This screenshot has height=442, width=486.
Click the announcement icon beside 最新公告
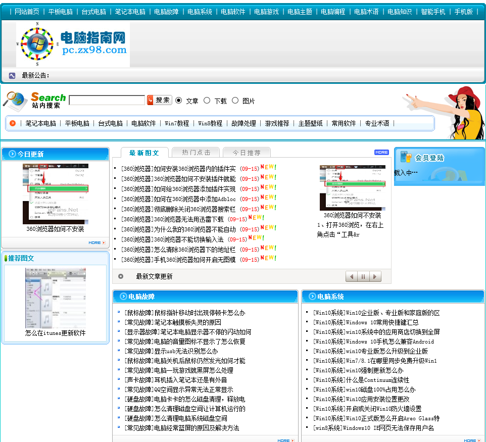(12, 76)
